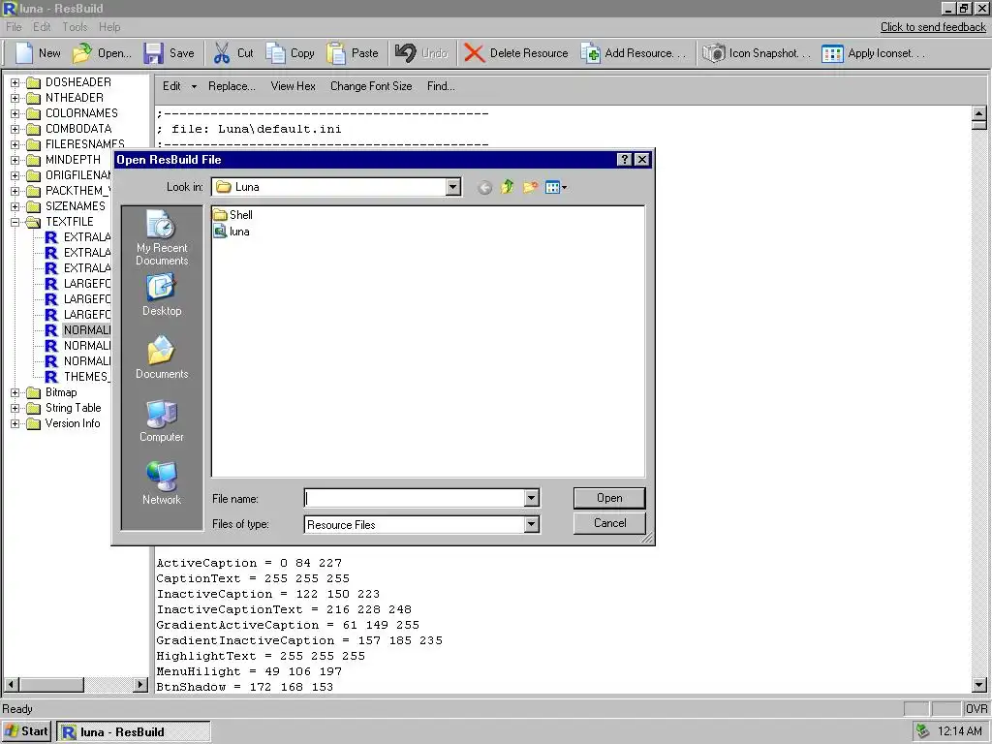Click the Open... toolbar folder icon
The image size is (992, 744).
click(81, 53)
